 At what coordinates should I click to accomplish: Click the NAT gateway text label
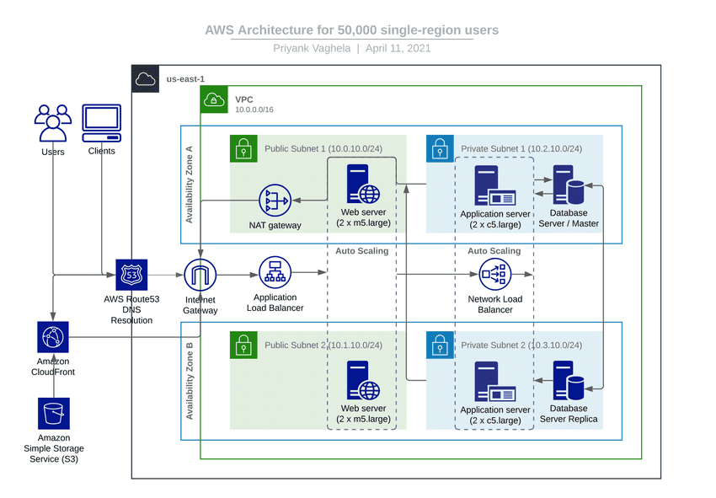click(275, 225)
